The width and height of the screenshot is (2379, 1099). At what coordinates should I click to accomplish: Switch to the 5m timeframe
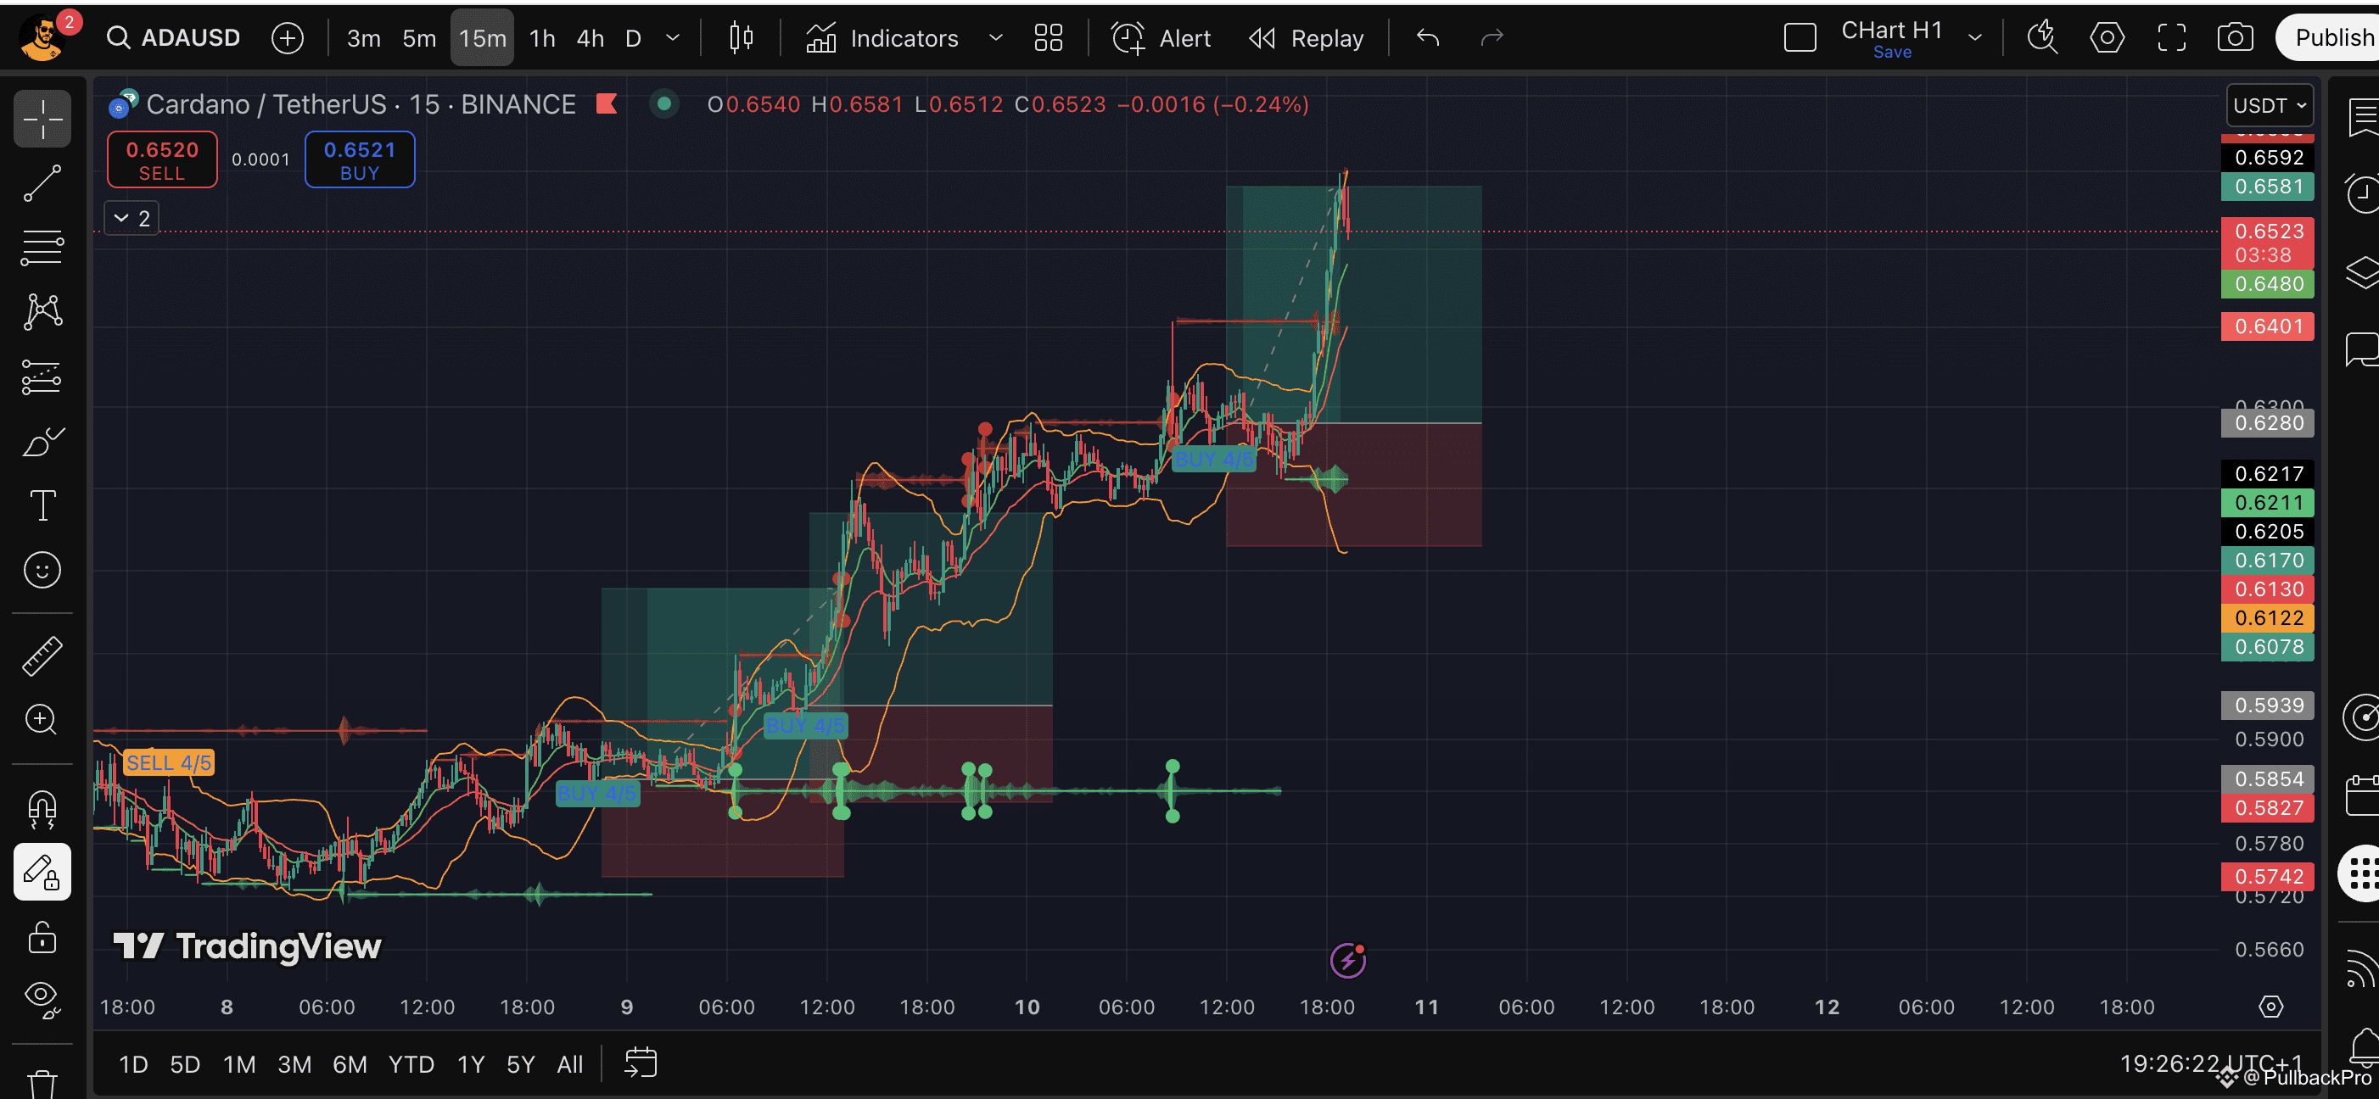418,38
